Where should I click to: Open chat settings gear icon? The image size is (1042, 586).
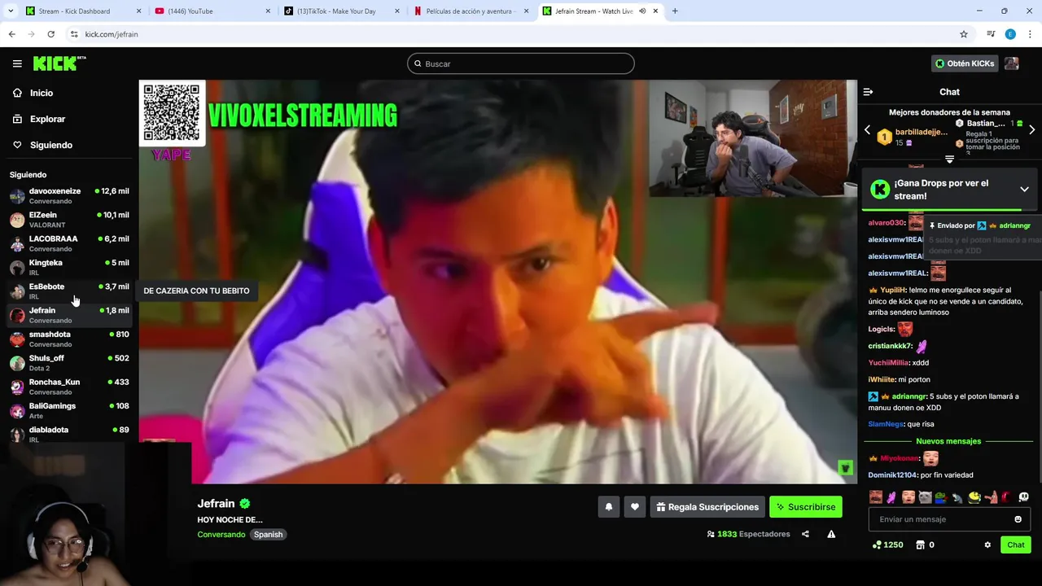point(987,544)
